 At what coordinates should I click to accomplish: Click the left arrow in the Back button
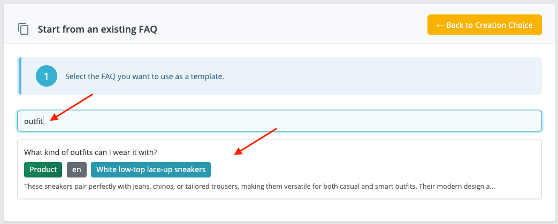(x=440, y=25)
